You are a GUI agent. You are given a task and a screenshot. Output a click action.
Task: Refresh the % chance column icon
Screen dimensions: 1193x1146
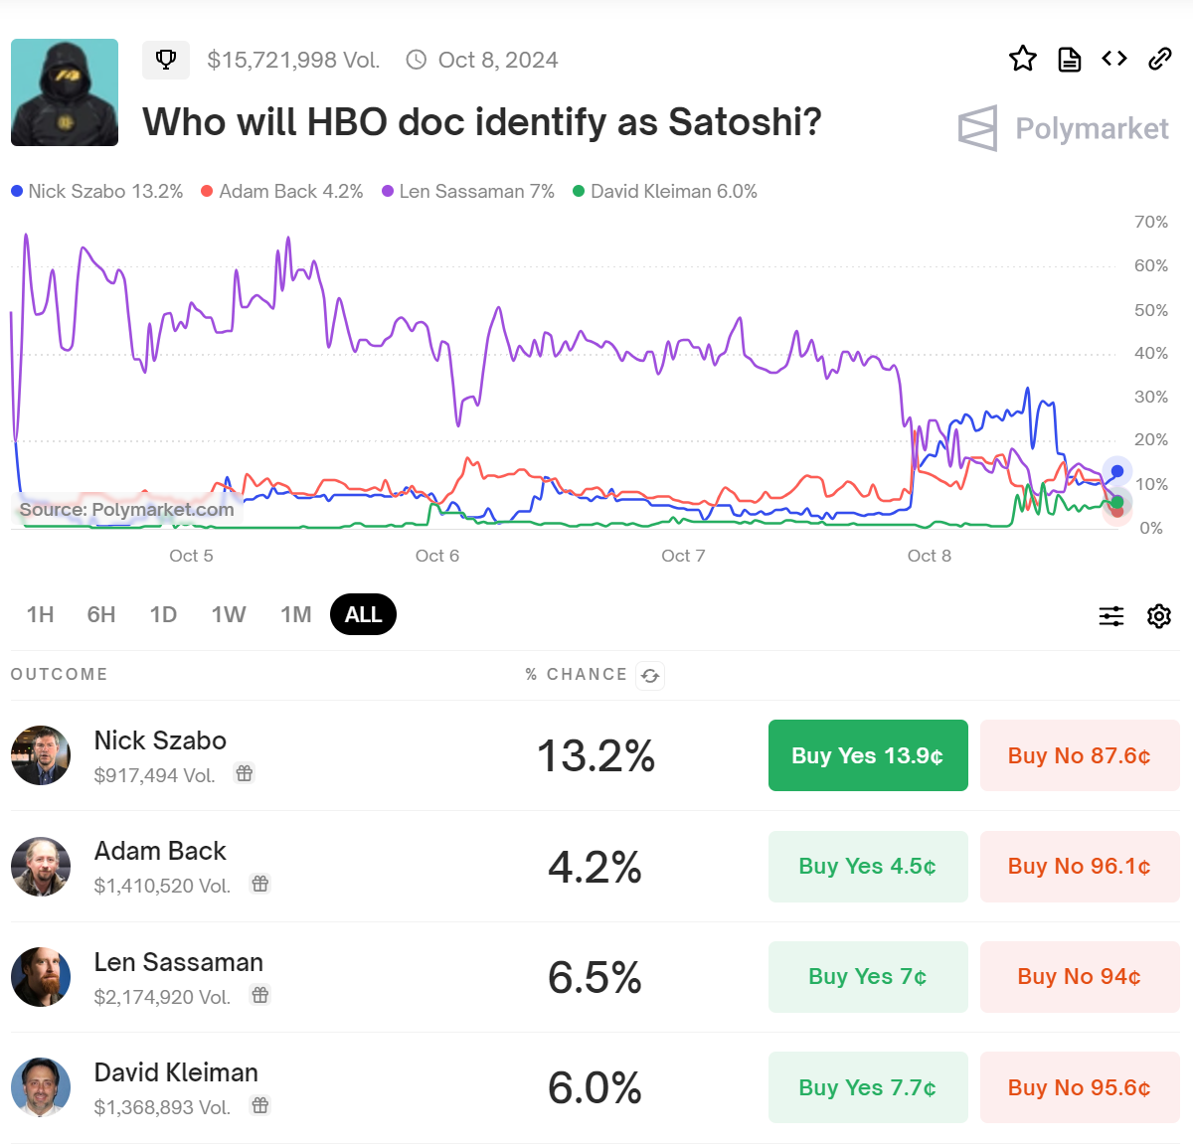pyautogui.click(x=650, y=676)
